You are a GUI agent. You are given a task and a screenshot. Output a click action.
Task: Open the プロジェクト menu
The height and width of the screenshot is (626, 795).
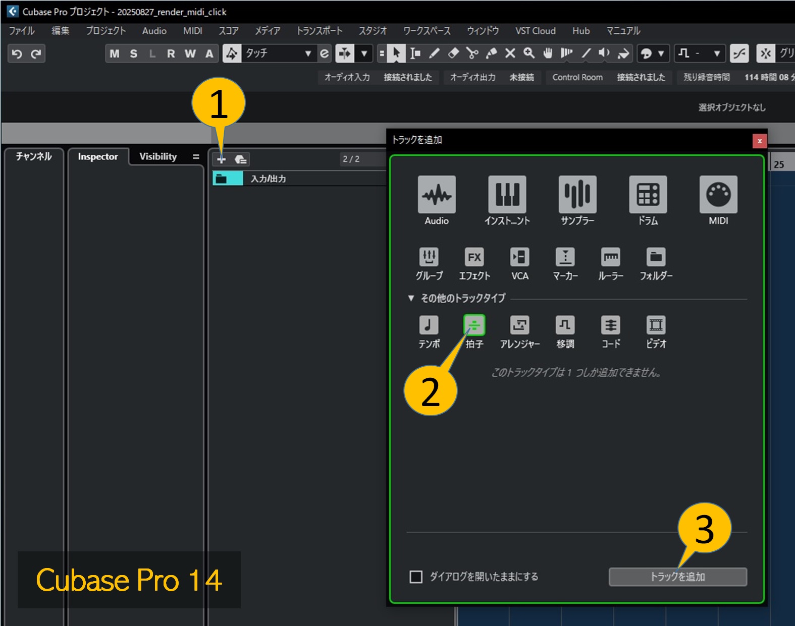click(x=105, y=31)
